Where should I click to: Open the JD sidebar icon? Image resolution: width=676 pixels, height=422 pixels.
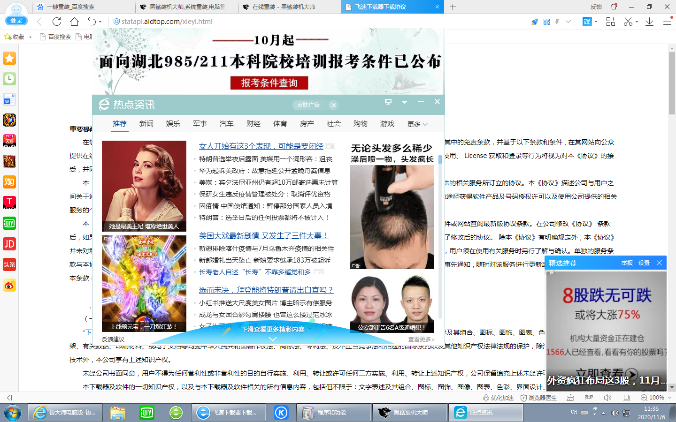tap(9, 244)
